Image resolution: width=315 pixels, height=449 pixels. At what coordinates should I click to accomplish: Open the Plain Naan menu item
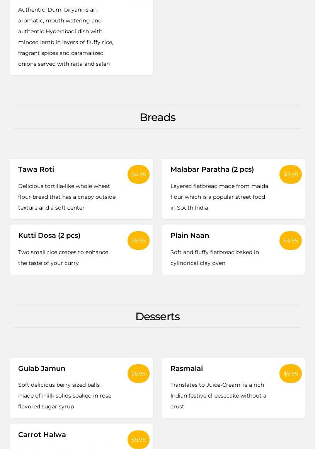189,236
